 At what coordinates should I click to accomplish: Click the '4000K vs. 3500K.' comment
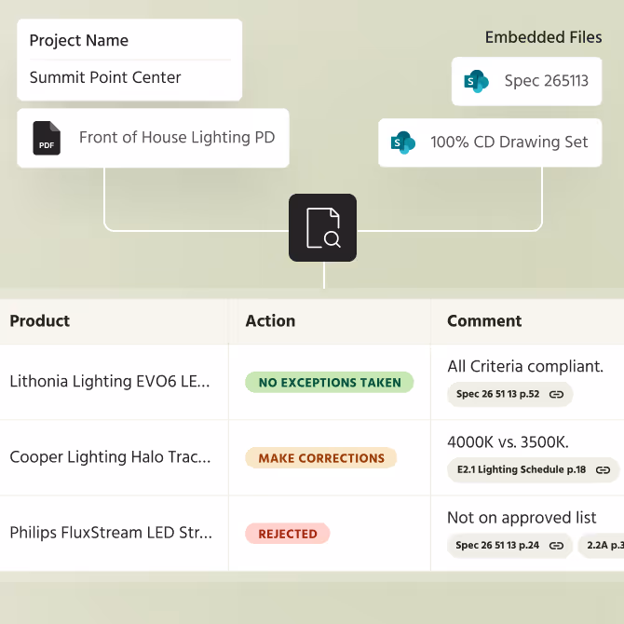point(509,442)
